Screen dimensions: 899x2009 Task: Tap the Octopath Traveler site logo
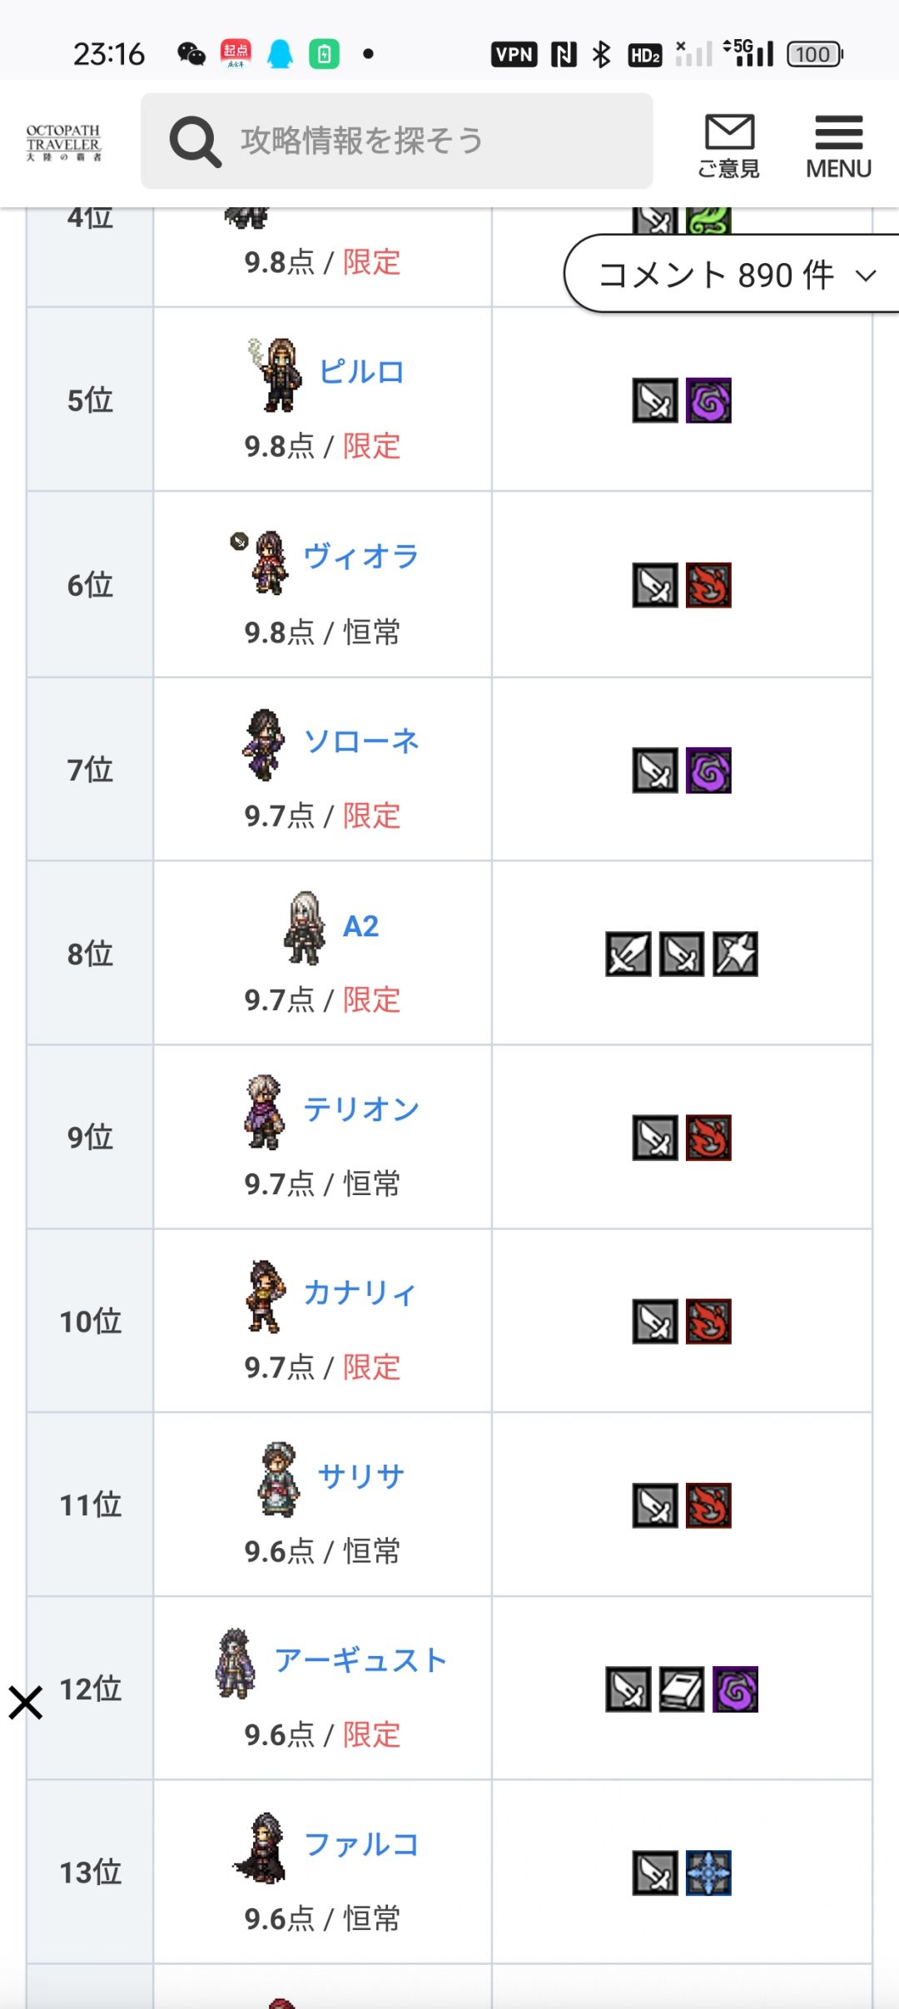[63, 142]
